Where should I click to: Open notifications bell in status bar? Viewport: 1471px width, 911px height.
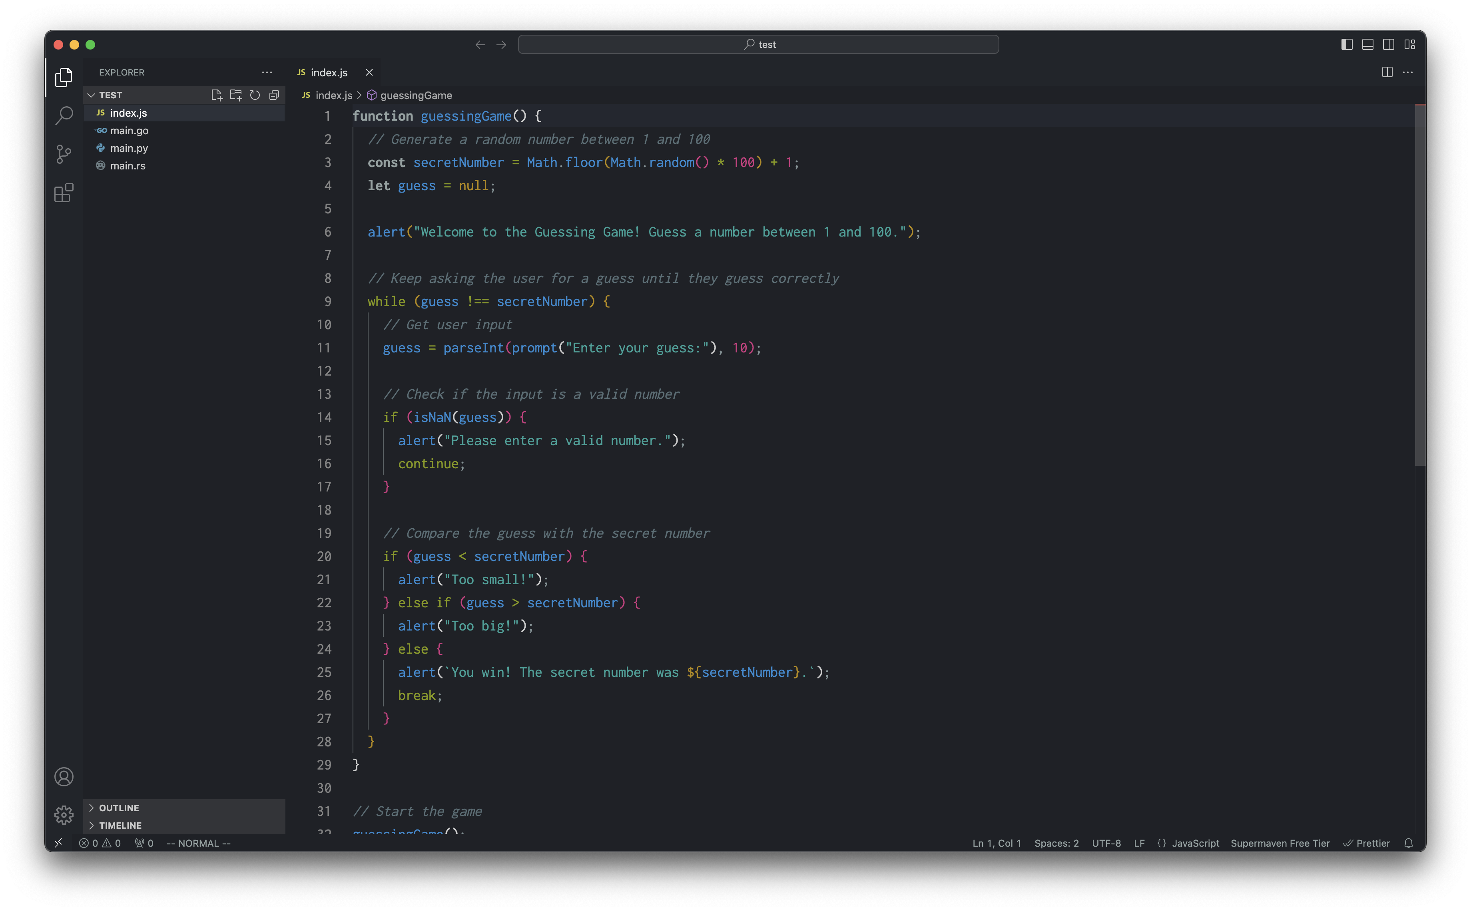tap(1408, 843)
